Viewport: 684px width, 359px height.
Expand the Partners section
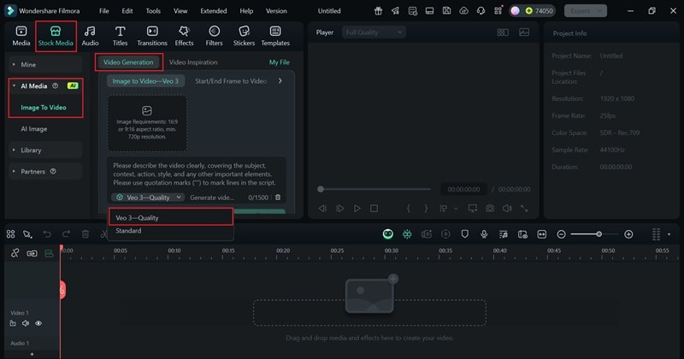45,172
